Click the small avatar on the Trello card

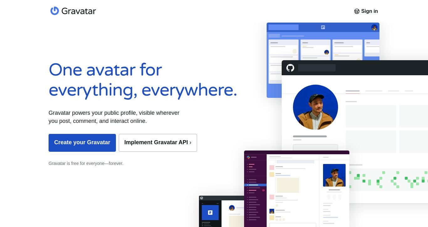click(326, 52)
